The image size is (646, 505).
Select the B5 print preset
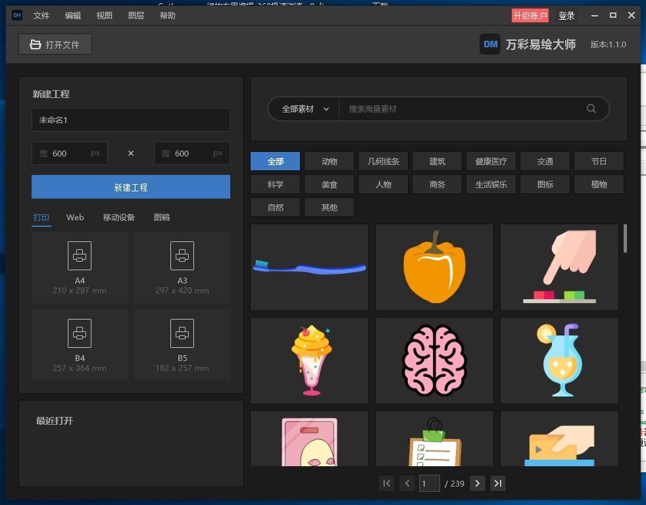coord(182,345)
